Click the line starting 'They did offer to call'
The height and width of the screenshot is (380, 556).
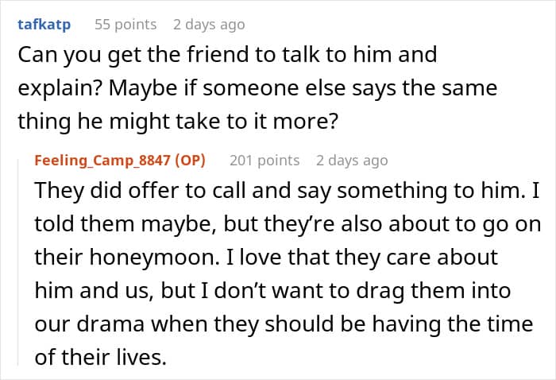pyautogui.click(x=287, y=191)
